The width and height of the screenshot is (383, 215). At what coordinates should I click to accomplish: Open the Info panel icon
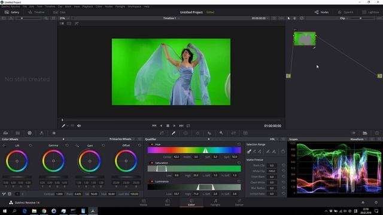tap(377, 133)
